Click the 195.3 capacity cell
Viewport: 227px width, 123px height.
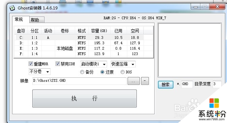click(x=99, y=43)
